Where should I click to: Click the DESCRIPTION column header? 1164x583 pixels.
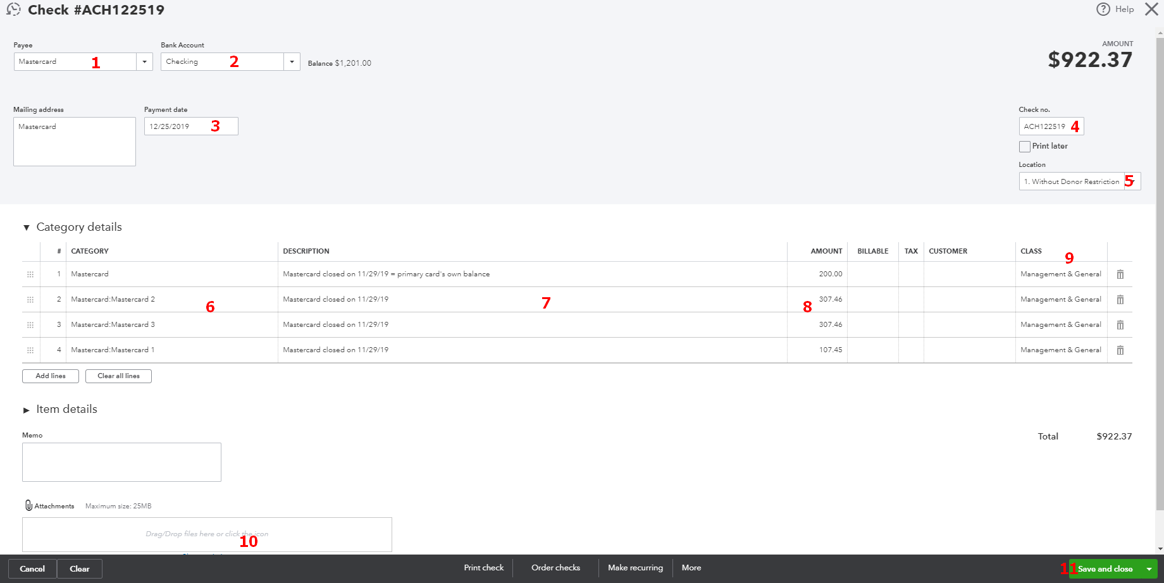point(306,251)
